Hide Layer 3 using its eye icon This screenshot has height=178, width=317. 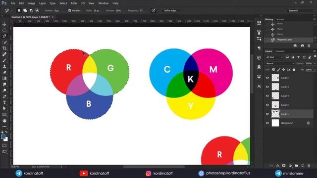pos(267,87)
